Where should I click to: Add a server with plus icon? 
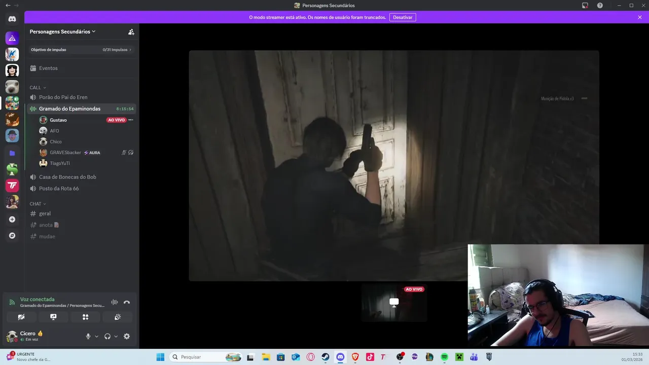[x=12, y=220]
